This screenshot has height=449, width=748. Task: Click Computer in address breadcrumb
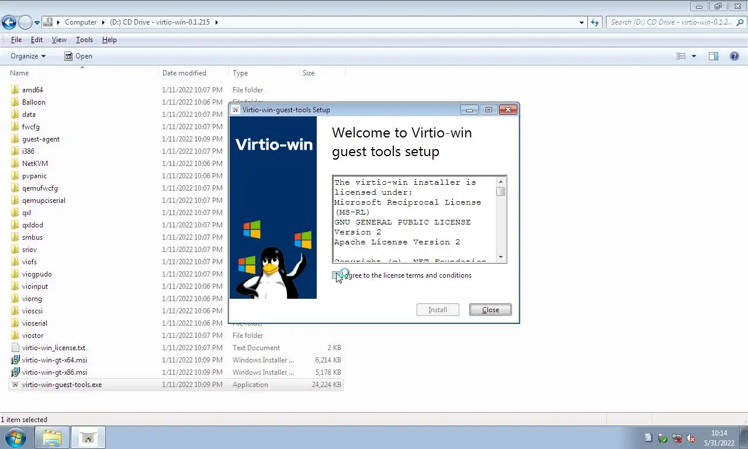pyautogui.click(x=81, y=22)
